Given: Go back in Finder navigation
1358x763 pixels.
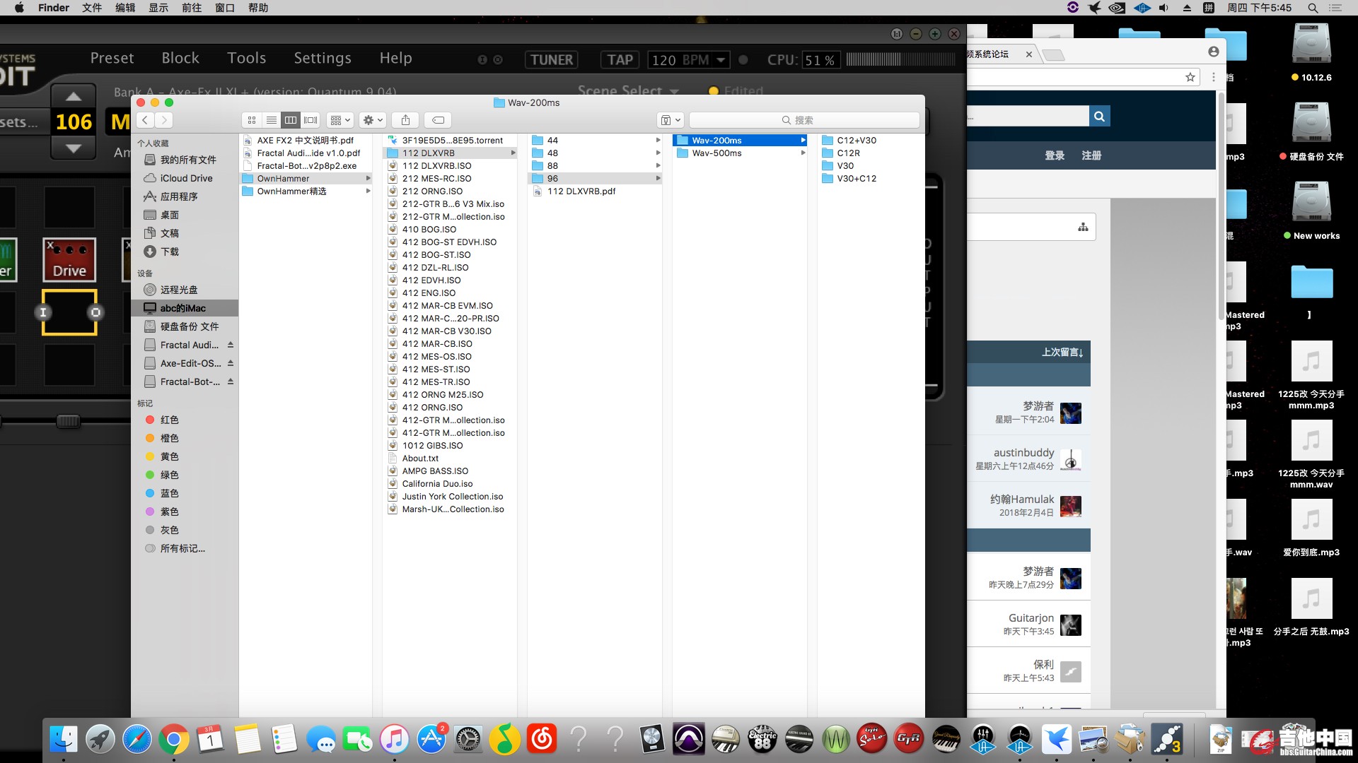Looking at the screenshot, I should click(145, 120).
